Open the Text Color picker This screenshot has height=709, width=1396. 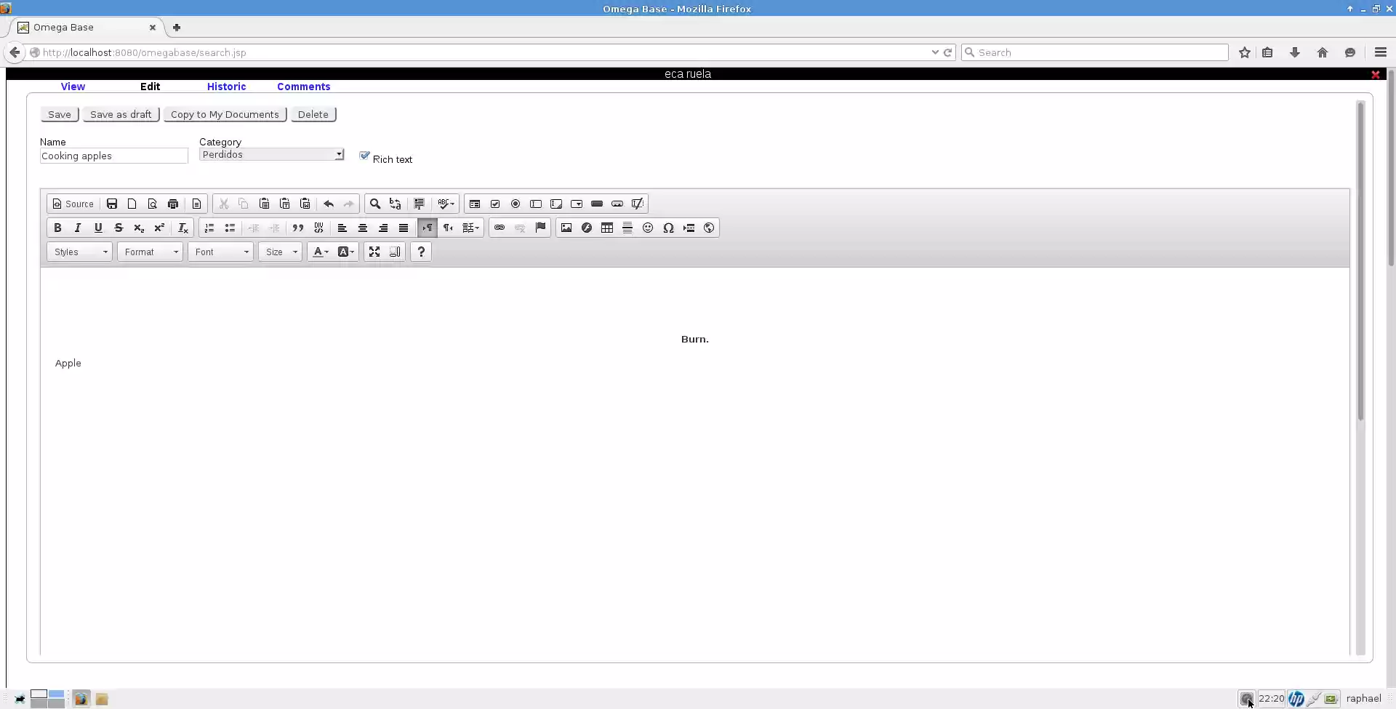point(320,252)
